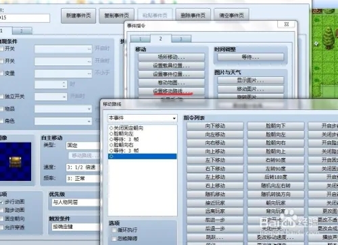Enable 忽略障碍 in move route options

114,239
